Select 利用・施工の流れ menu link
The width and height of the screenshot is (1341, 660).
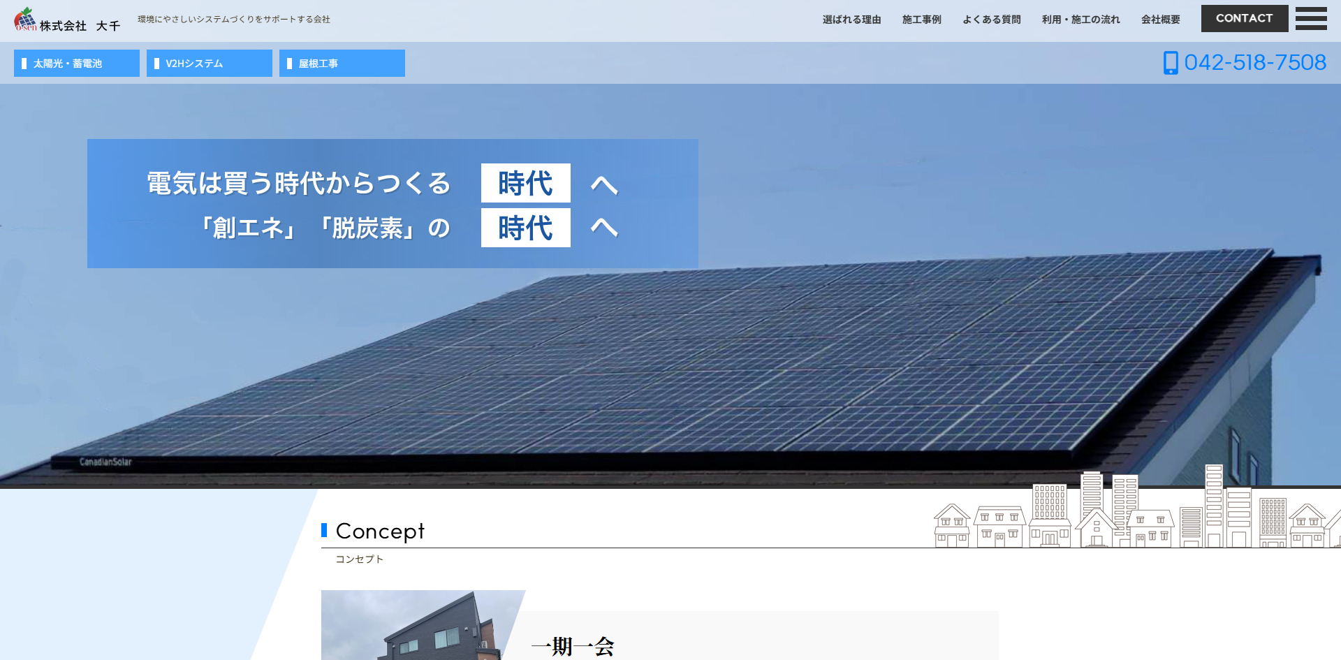(1080, 20)
